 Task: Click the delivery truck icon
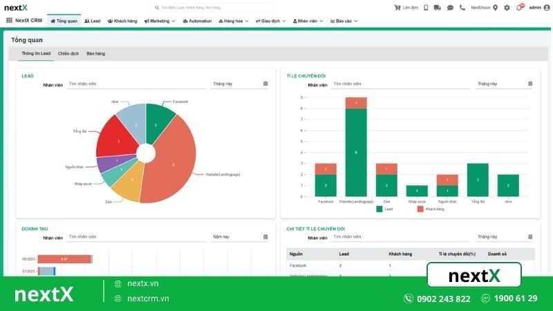click(x=438, y=8)
